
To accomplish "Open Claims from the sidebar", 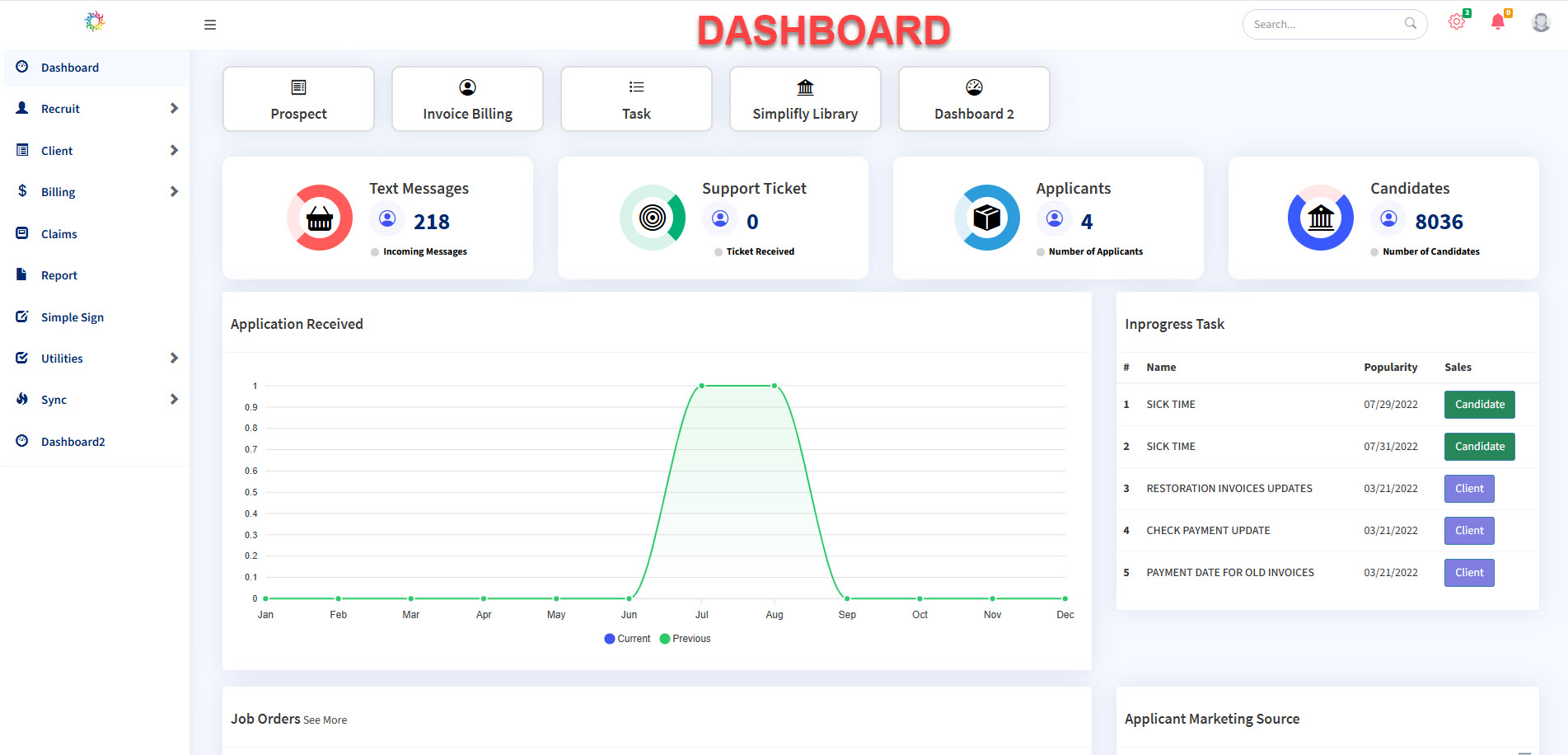I will 59,234.
